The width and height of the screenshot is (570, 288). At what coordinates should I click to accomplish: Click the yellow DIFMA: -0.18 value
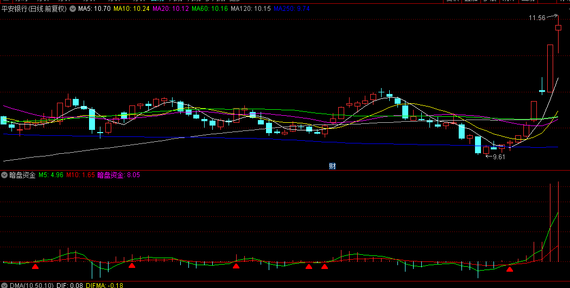coord(104,285)
